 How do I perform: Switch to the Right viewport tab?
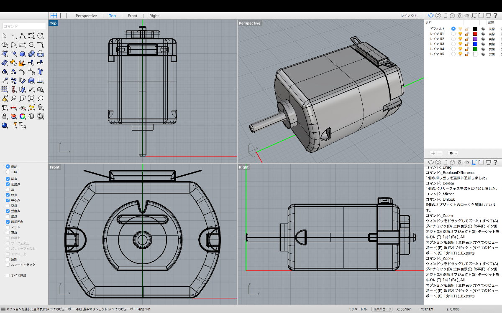tap(154, 16)
